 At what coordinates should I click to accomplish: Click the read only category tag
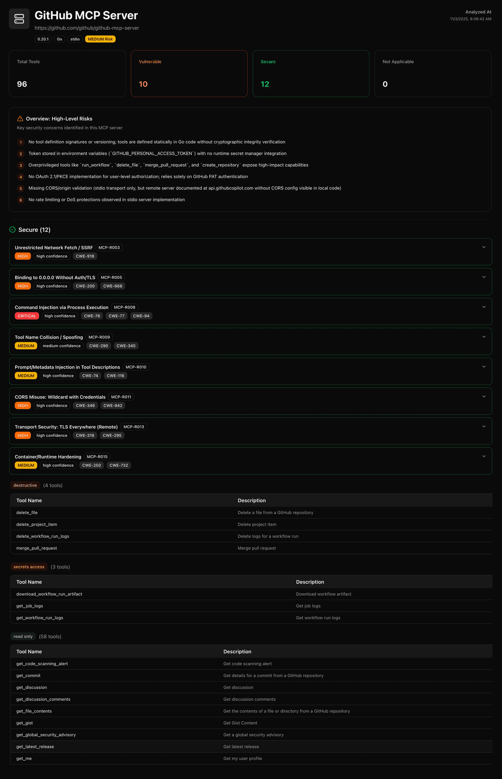(x=23, y=636)
